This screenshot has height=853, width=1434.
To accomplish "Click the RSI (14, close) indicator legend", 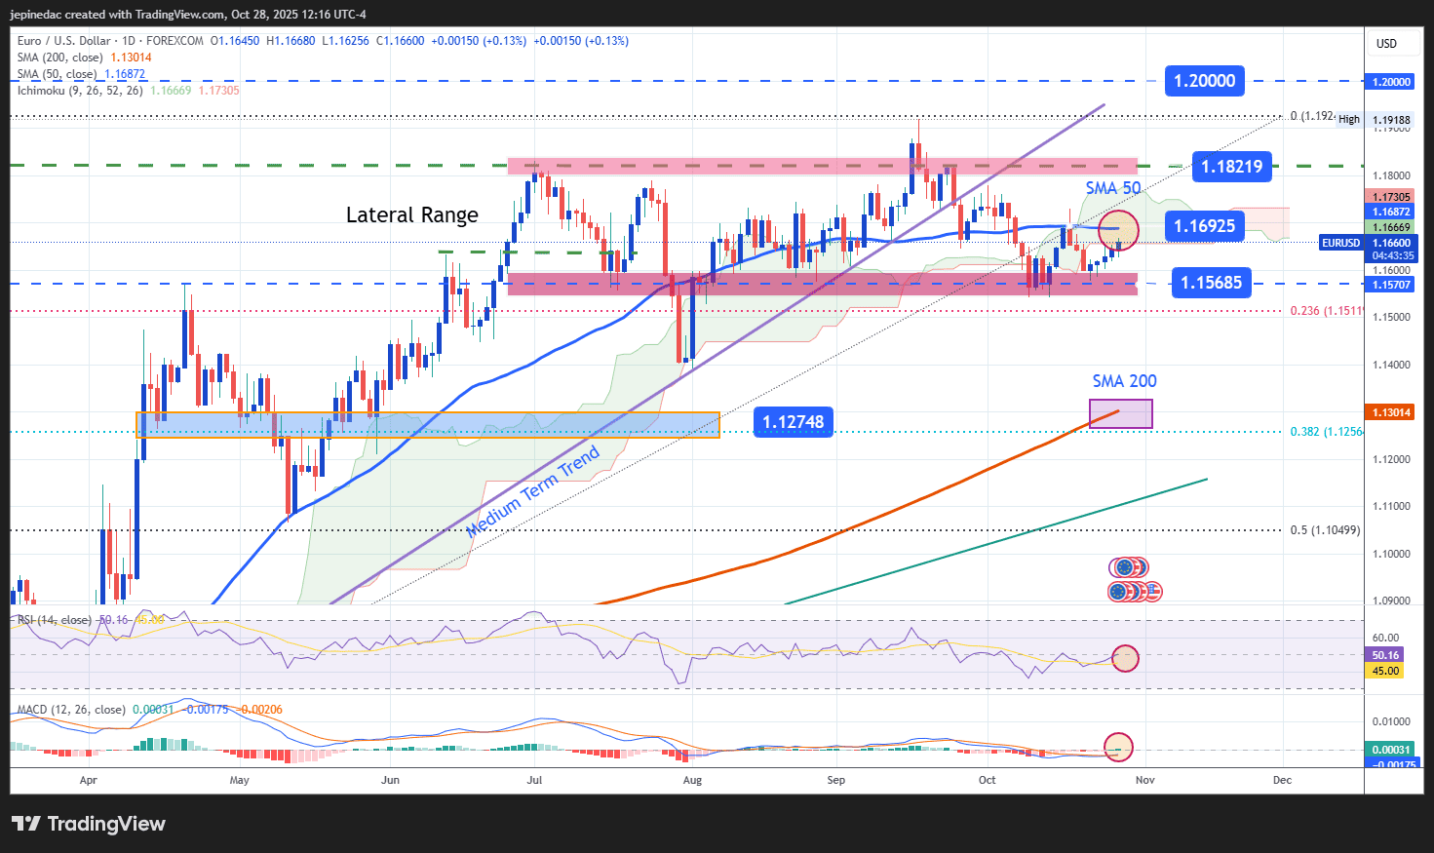I will (54, 620).
